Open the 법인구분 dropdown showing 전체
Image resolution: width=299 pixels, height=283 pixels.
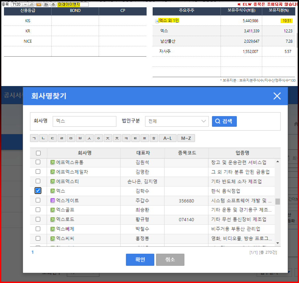point(176,121)
